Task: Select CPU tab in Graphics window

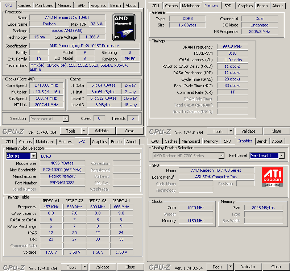Action: 155,141
